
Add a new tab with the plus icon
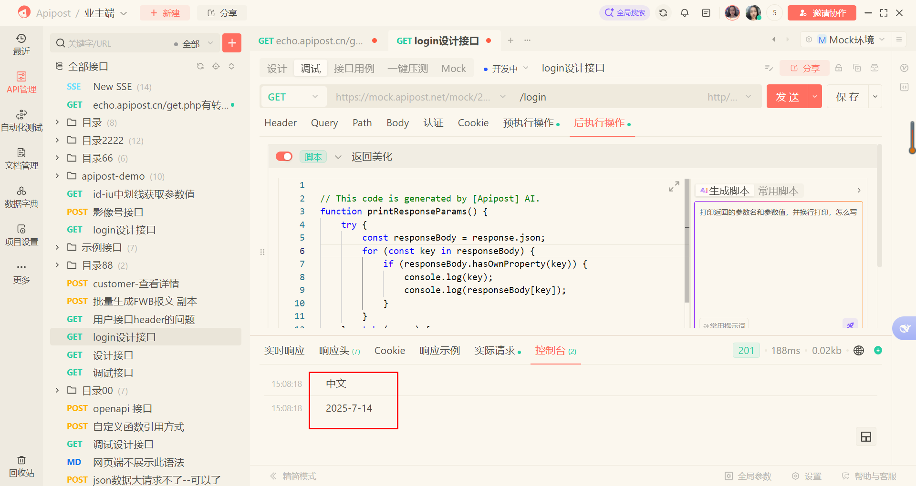pyautogui.click(x=510, y=40)
